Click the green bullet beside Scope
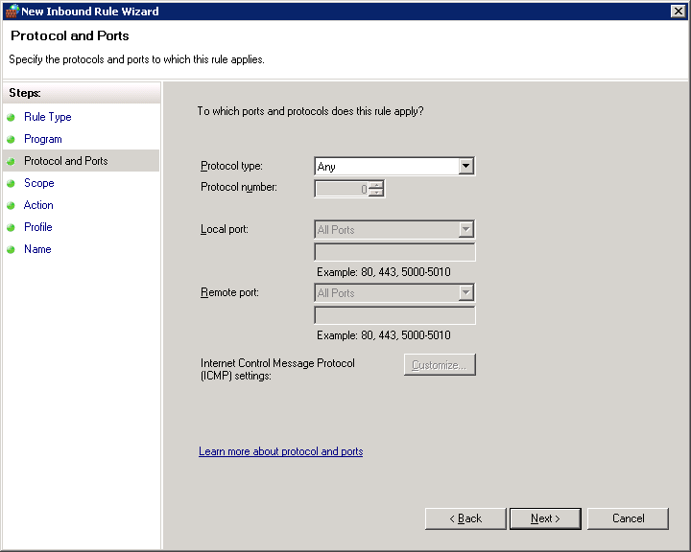 pos(11,183)
